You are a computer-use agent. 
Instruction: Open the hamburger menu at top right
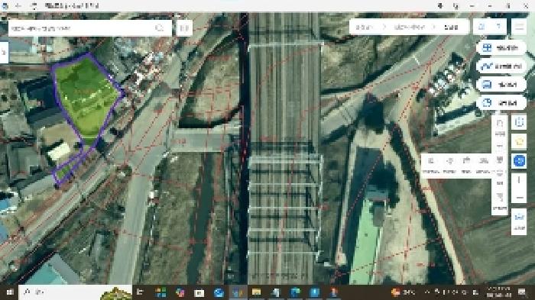coord(519,27)
